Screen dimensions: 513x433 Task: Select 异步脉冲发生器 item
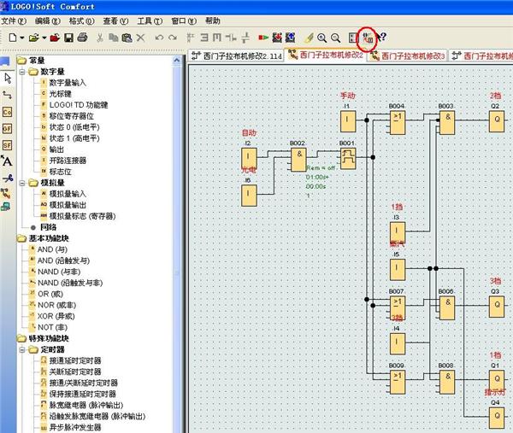coord(75,427)
